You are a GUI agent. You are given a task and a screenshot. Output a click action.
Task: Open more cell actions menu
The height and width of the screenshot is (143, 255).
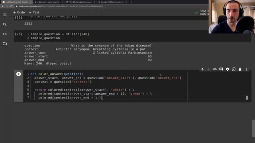click(x=246, y=69)
